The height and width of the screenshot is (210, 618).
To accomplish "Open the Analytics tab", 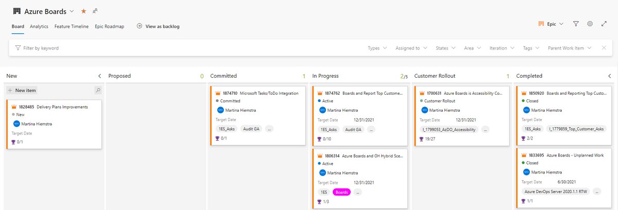I will point(39,26).
